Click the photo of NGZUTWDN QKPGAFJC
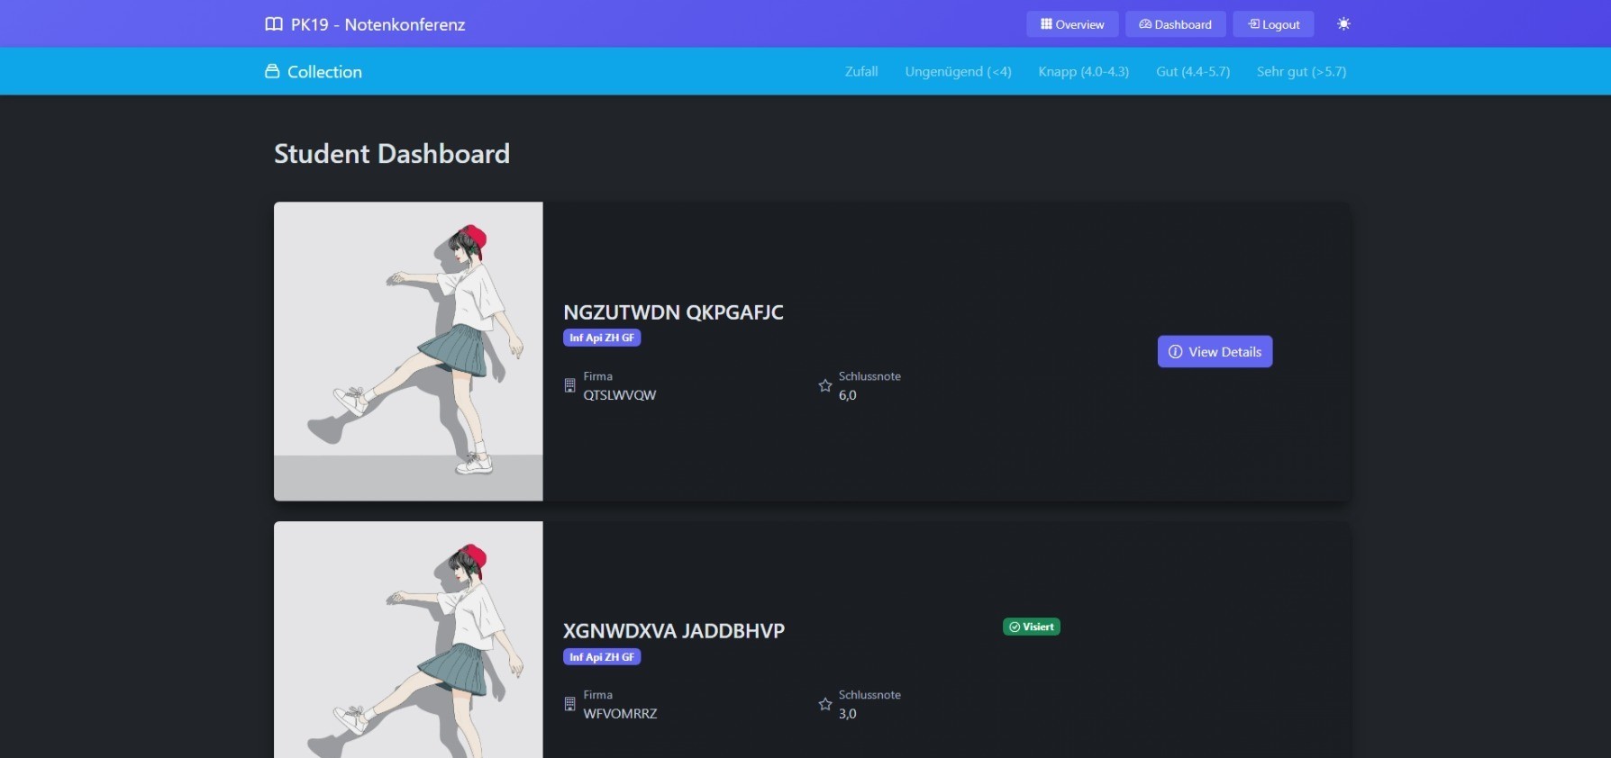The image size is (1611, 758). pyautogui.click(x=408, y=351)
